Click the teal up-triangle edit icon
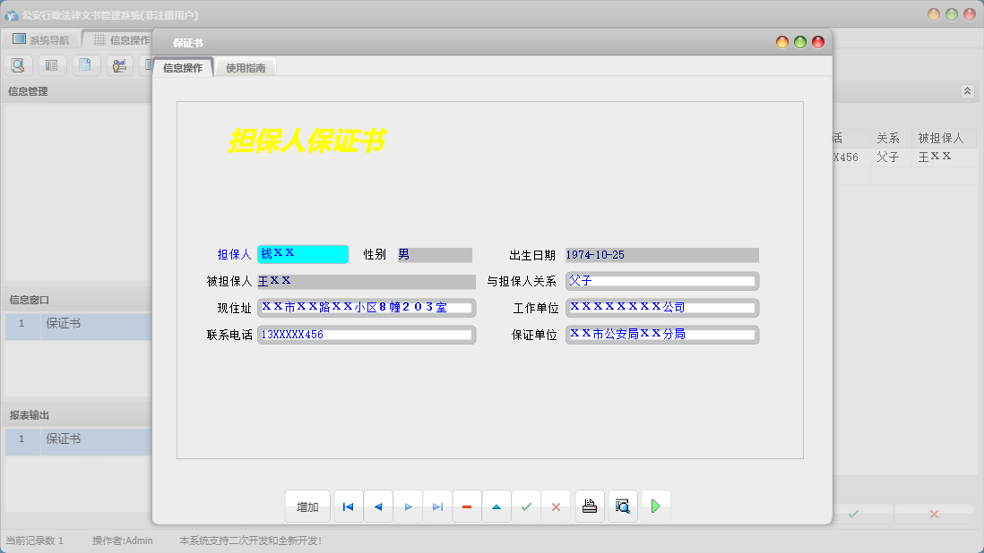The width and height of the screenshot is (984, 553). coord(496,506)
